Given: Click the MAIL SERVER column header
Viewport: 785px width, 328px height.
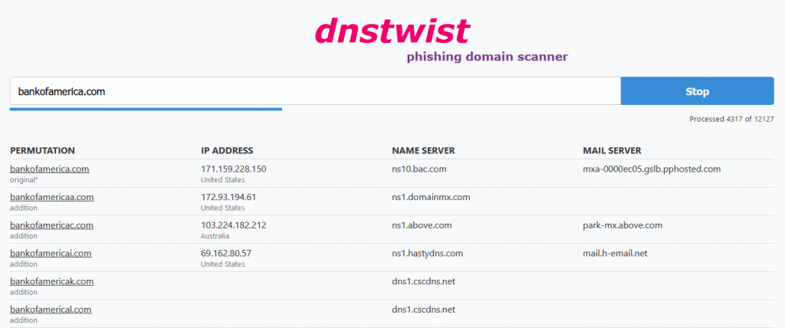Looking at the screenshot, I should [x=612, y=150].
